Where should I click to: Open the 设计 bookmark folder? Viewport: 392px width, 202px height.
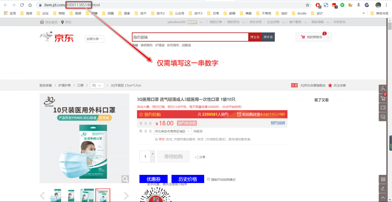pos(317,13)
